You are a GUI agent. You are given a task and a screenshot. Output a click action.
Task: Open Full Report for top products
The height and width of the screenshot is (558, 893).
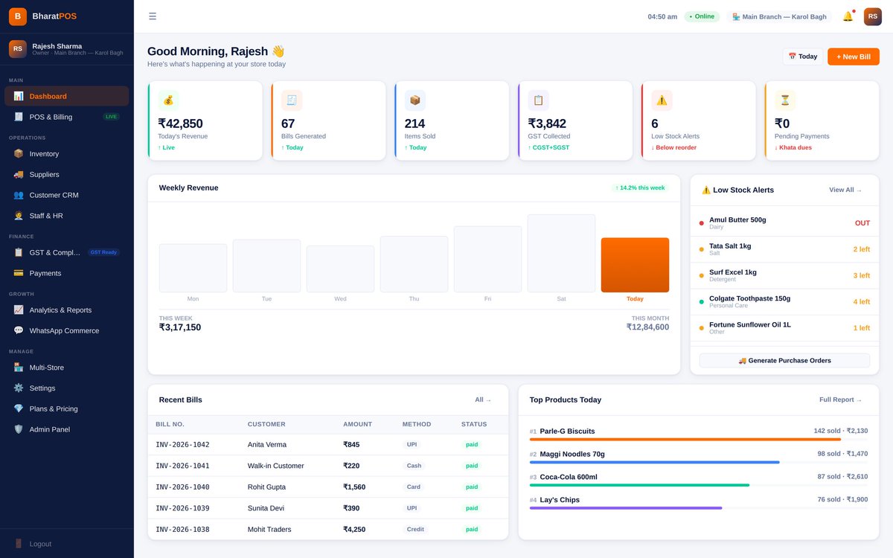pyautogui.click(x=840, y=400)
